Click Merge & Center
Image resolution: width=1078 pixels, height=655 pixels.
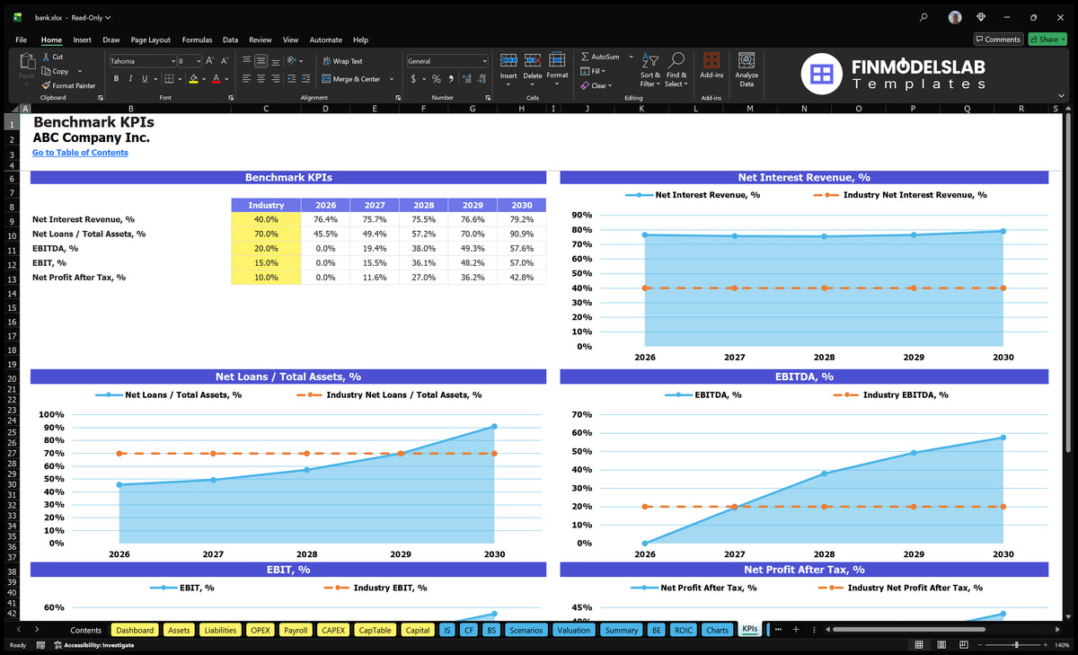pyautogui.click(x=351, y=79)
